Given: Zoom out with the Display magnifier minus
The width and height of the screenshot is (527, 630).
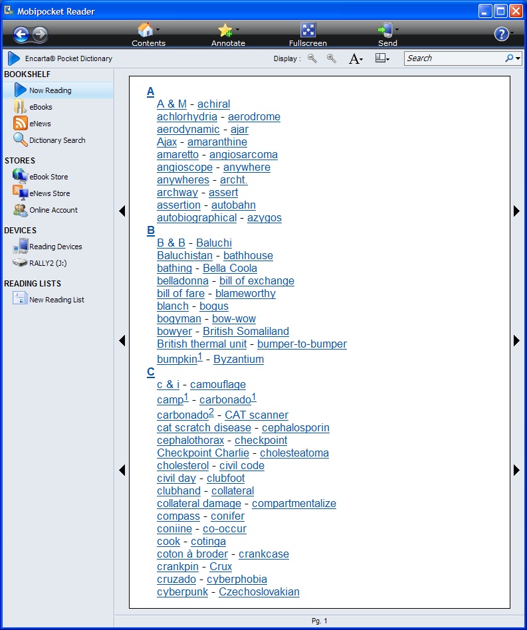Looking at the screenshot, I should (312, 58).
